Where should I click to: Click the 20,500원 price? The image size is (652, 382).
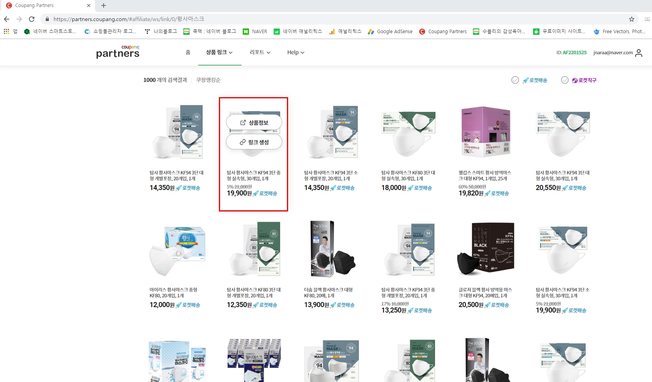(471, 305)
